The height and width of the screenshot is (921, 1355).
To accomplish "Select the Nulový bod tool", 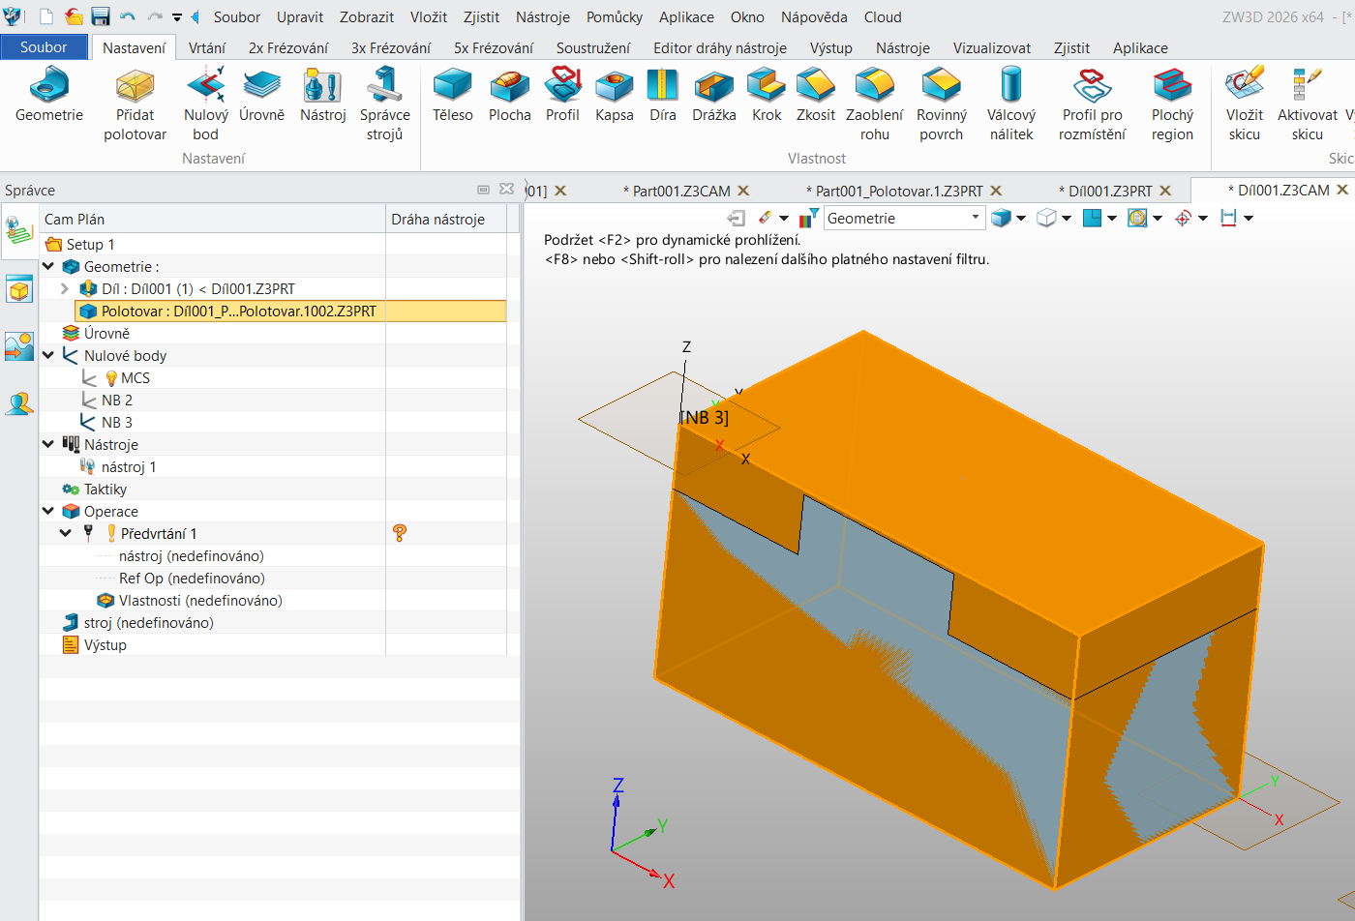I will point(205,104).
